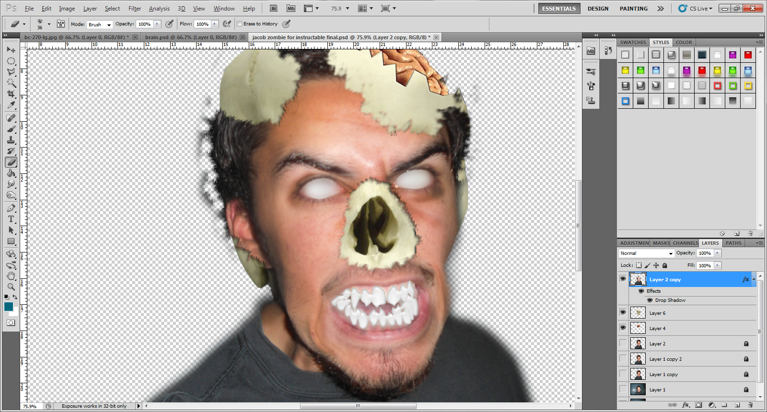Screen dimensions: 767x412
Task: Switch to the Channels tab
Action: [x=685, y=243]
